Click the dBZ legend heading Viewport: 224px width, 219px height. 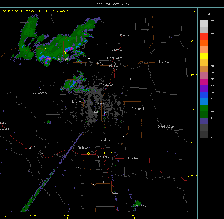[210, 14]
